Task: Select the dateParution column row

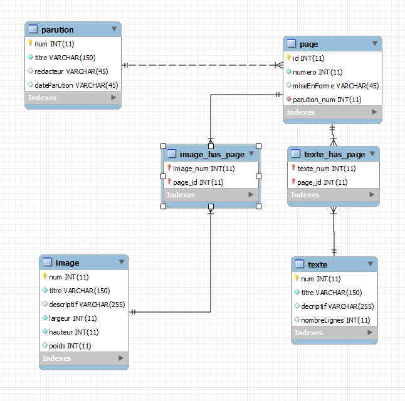Action: pos(76,85)
